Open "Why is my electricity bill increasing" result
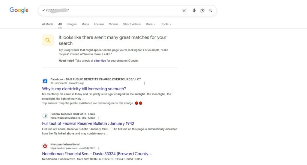307x165 pixels. (84, 89)
